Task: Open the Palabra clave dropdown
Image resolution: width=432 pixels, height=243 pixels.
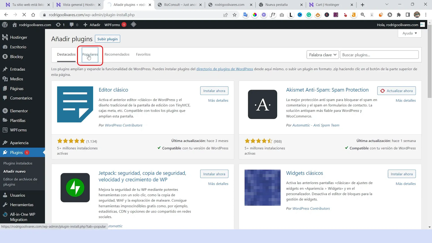Action: click(322, 55)
